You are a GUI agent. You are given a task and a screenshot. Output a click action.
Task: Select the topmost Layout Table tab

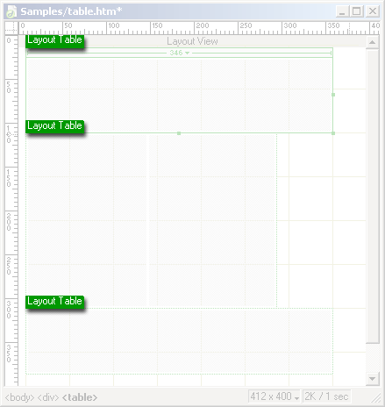pos(55,40)
